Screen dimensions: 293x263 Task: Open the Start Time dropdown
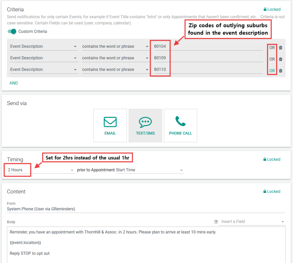click(x=149, y=170)
